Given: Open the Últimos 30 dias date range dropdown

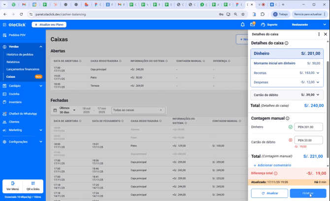Looking at the screenshot, I should (67, 110).
